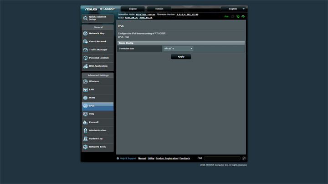Click the Network Map globe icon
The image size is (328, 184).
[85, 33]
